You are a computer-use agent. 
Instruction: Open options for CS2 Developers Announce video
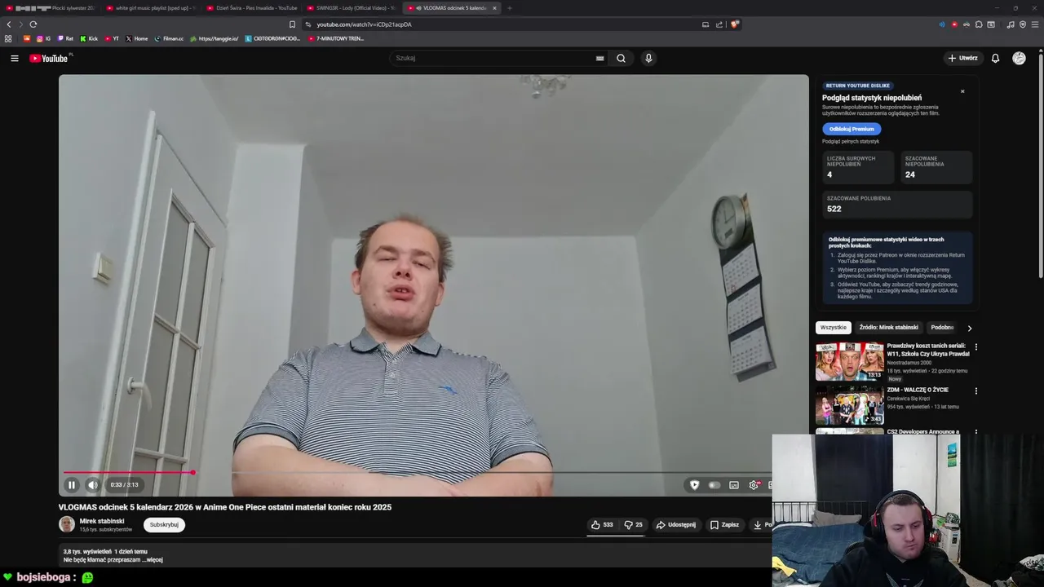[975, 433]
